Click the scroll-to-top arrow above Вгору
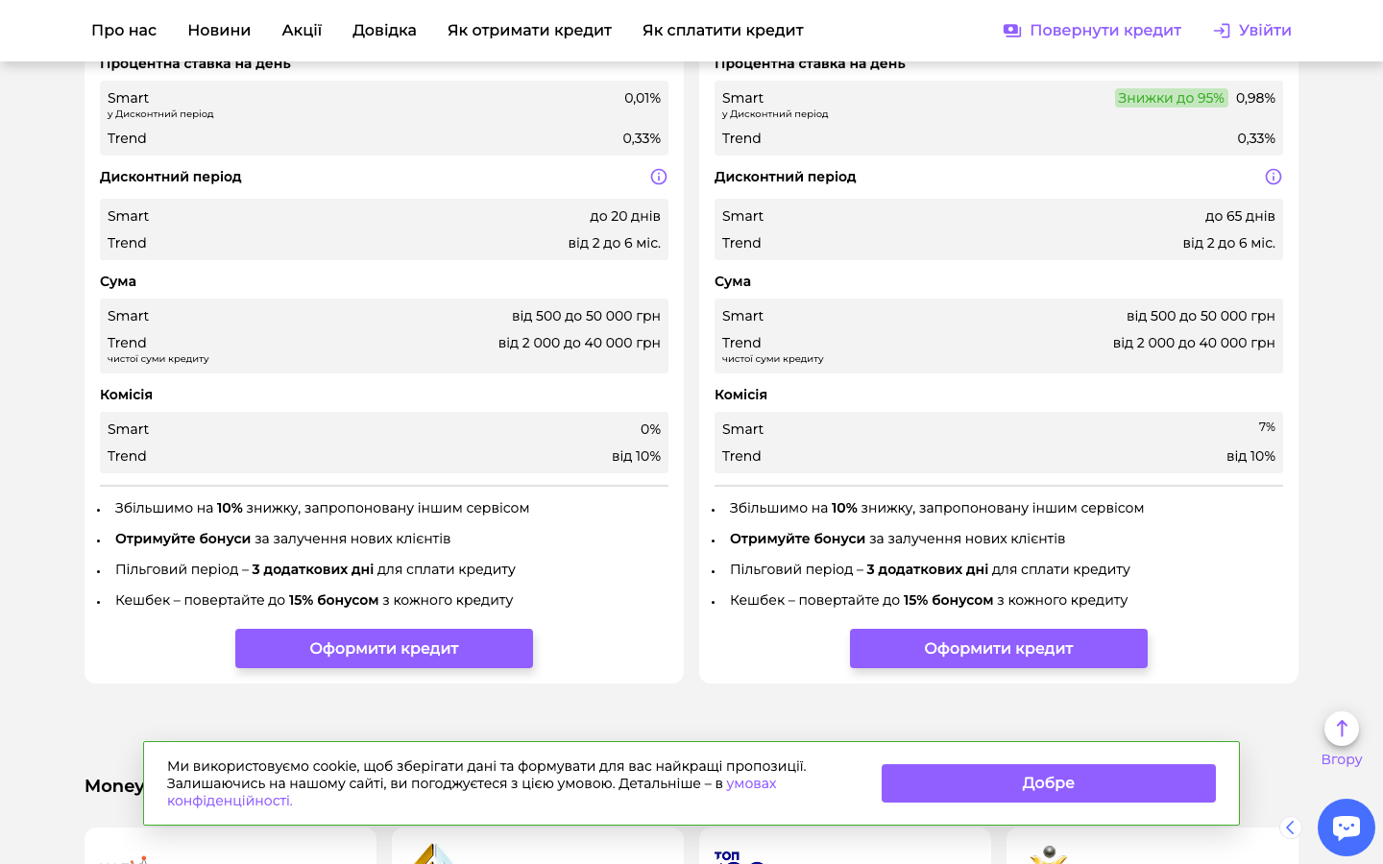The width and height of the screenshot is (1383, 864). pyautogui.click(x=1341, y=729)
